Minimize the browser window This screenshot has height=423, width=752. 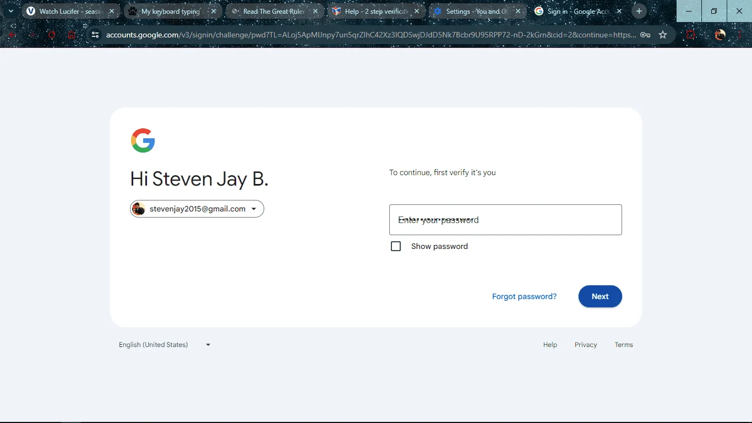(689, 11)
